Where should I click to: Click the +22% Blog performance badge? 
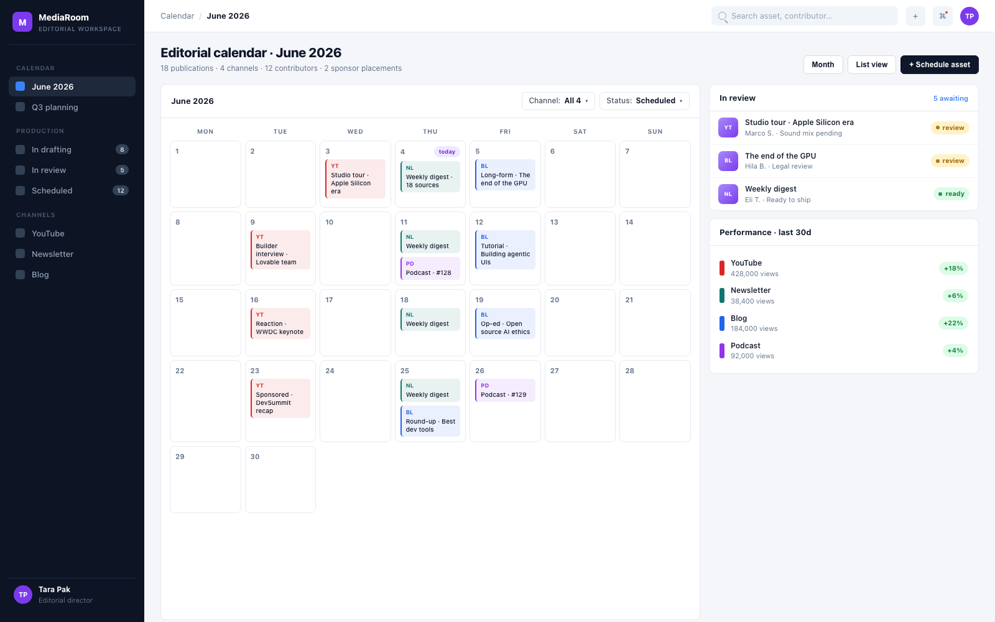[953, 323]
